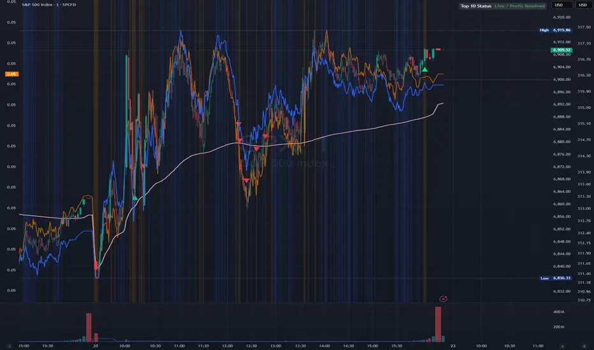Click the High 6,915.86 price label
This screenshot has height=350, width=594.
point(555,30)
